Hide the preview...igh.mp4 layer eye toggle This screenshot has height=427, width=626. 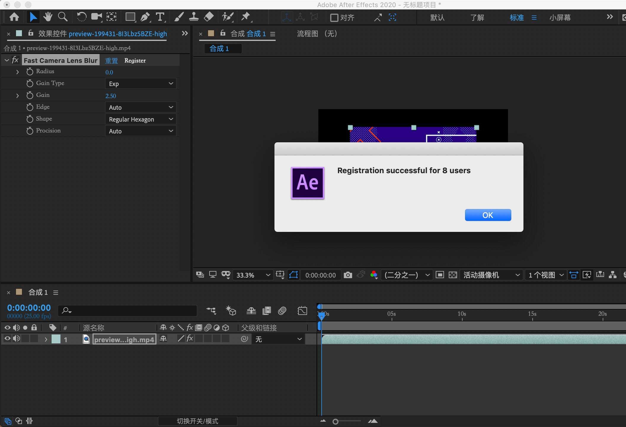pyautogui.click(x=7, y=339)
